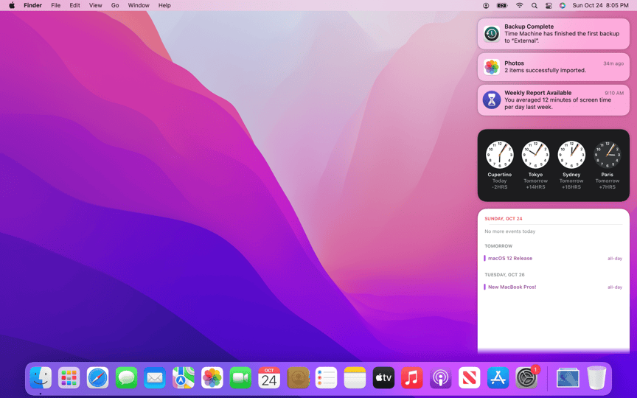The height and width of the screenshot is (398, 637).
Task: Open the Window menu
Action: 139,5
